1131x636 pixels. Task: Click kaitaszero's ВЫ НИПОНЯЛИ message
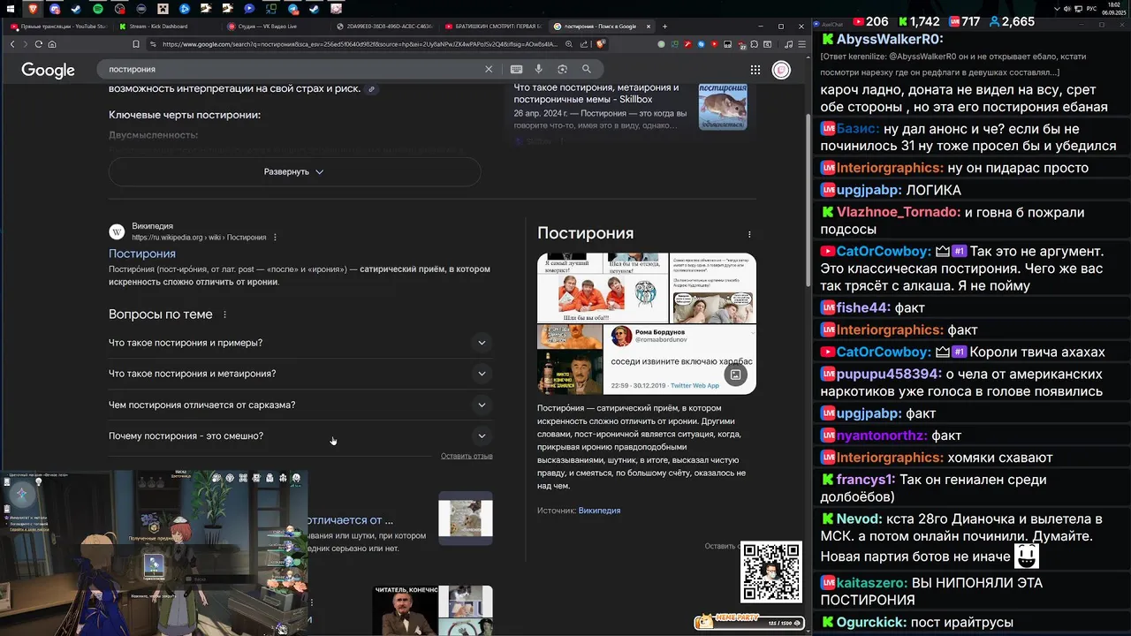[931, 591]
